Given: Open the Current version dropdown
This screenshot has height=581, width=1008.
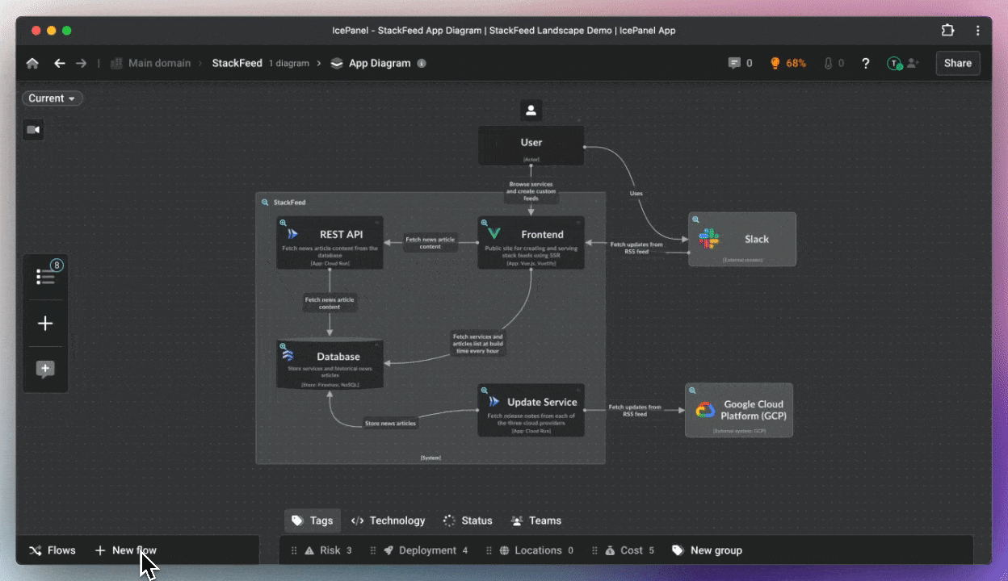Looking at the screenshot, I should [52, 98].
